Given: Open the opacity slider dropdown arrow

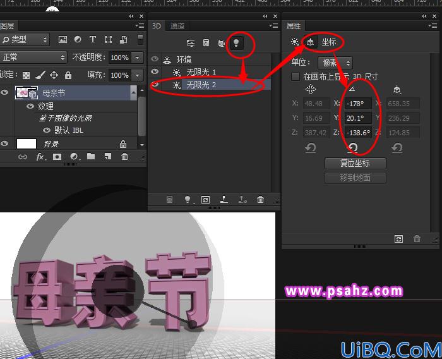Looking at the screenshot, I should click(137, 58).
